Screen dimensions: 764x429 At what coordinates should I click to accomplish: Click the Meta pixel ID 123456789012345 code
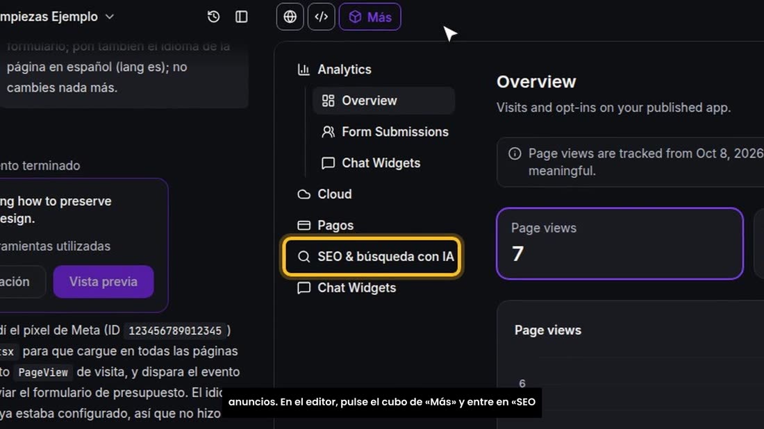[x=175, y=331]
